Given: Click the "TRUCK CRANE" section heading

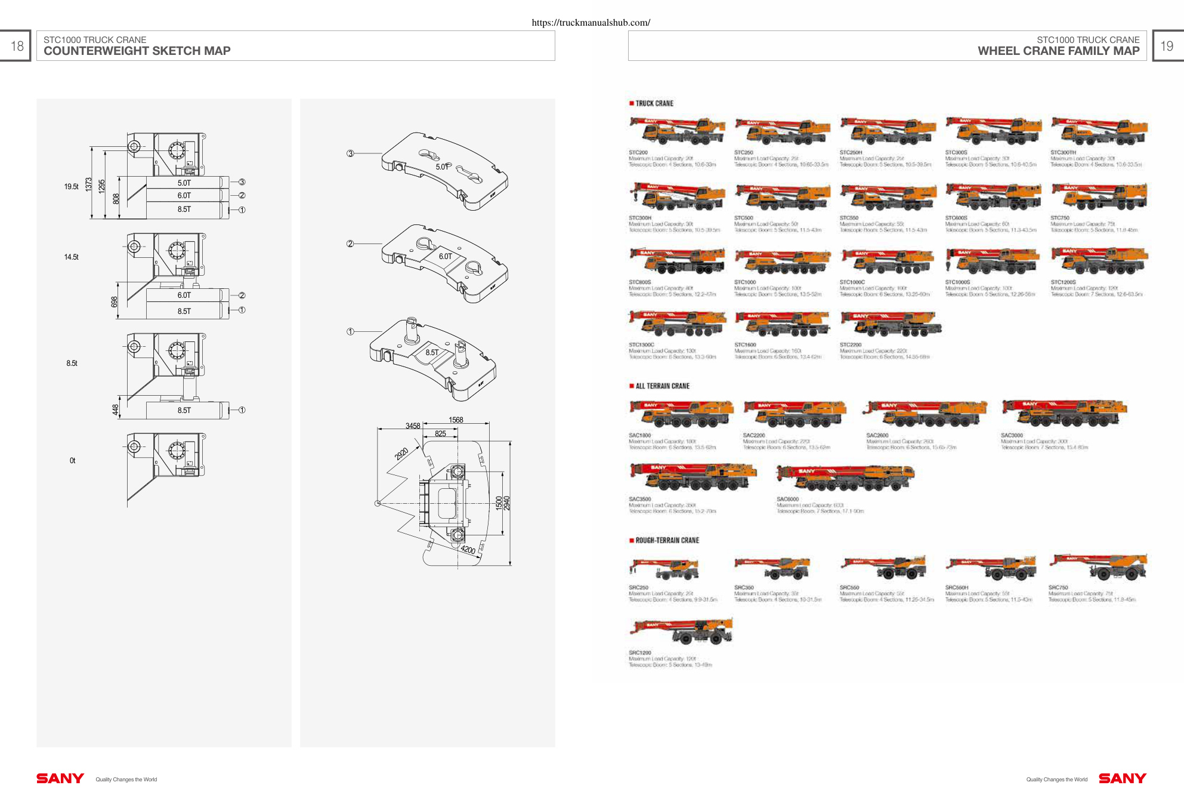Looking at the screenshot, I should click(654, 103).
